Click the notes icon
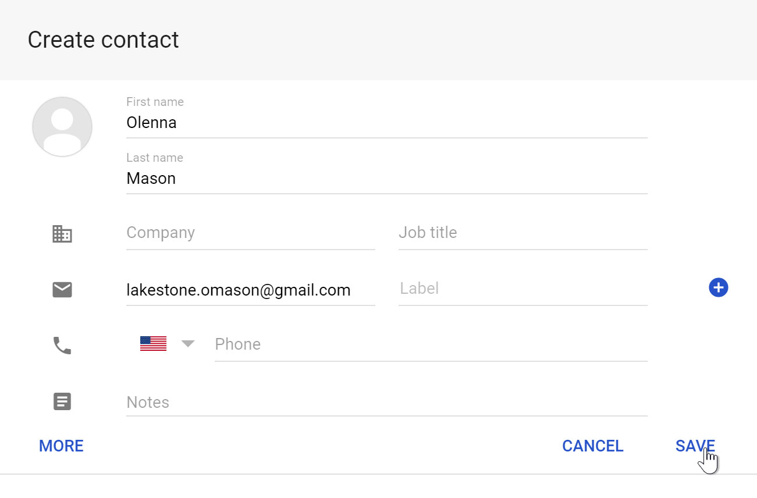 tap(62, 401)
